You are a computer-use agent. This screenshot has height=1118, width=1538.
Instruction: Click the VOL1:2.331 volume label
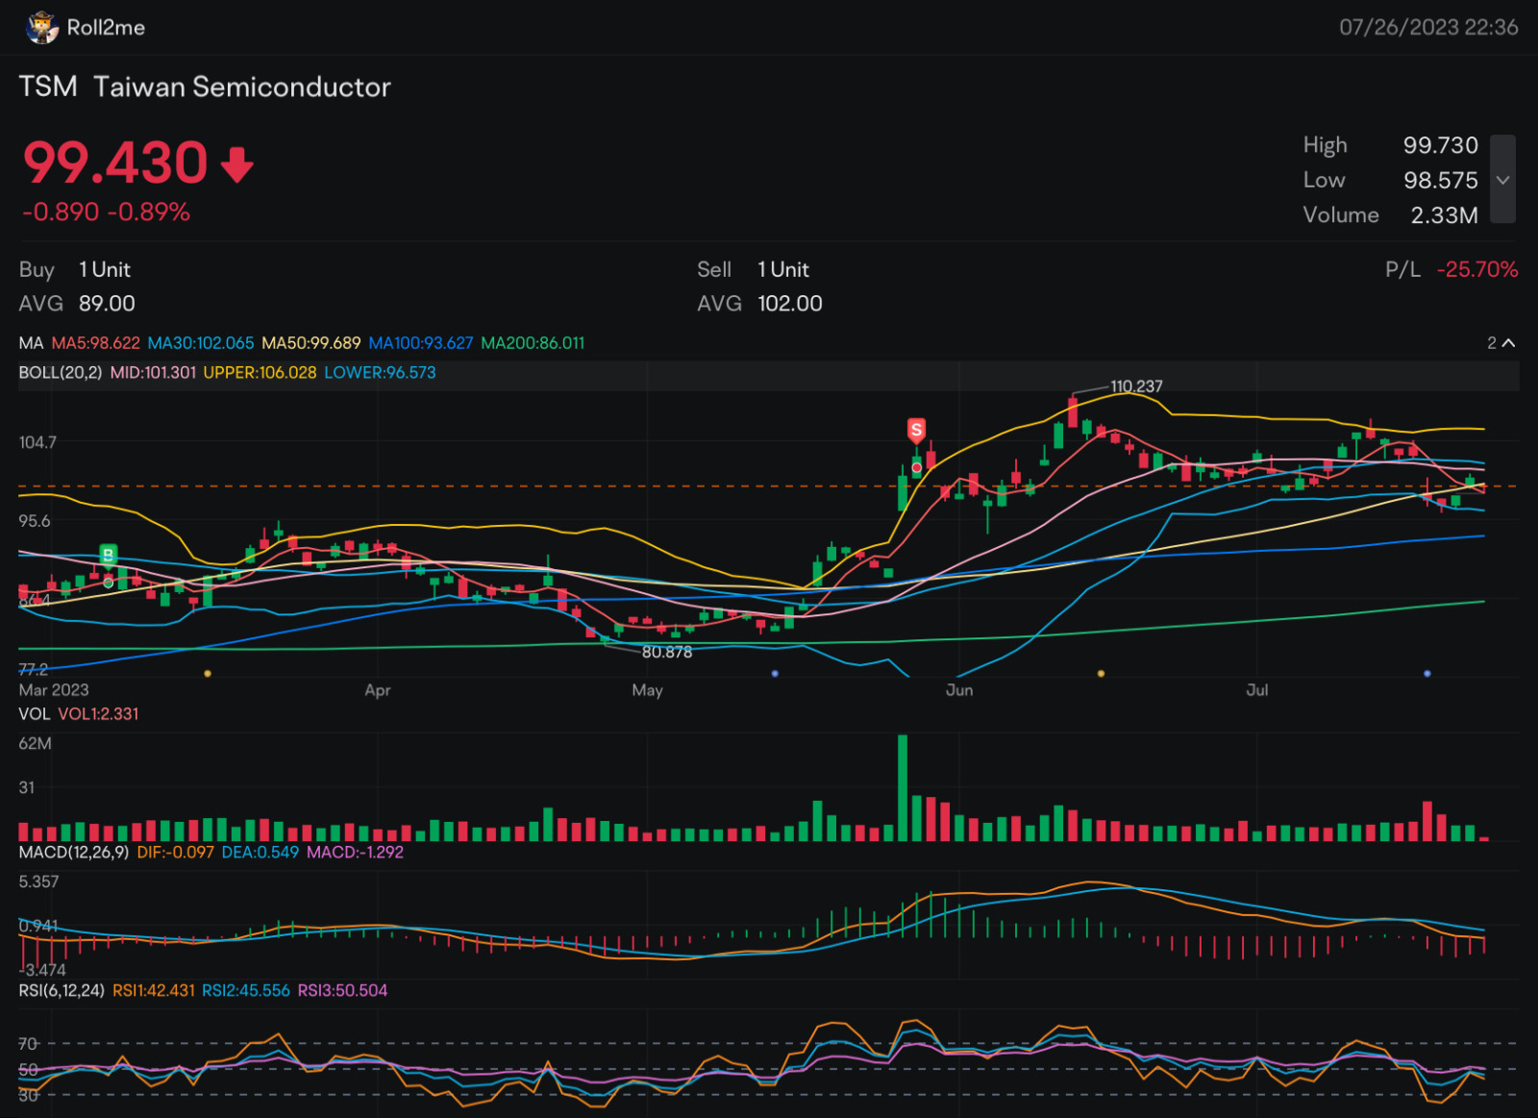[x=98, y=714]
